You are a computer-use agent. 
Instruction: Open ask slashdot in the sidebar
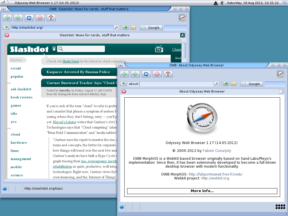coord(21,89)
